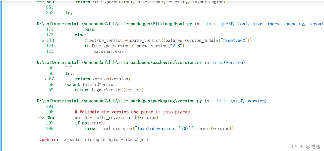Click line 59 'return LegacyVersion(version)'
Screen dimensions: 324x151
pyautogui.click(x=109, y=90)
